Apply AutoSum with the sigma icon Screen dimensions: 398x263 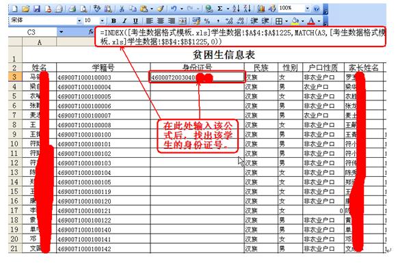[220, 10]
